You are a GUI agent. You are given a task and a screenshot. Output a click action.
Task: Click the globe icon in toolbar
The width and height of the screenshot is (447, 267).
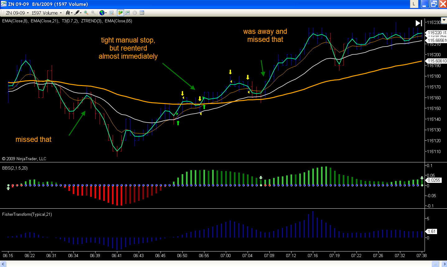[102, 13]
